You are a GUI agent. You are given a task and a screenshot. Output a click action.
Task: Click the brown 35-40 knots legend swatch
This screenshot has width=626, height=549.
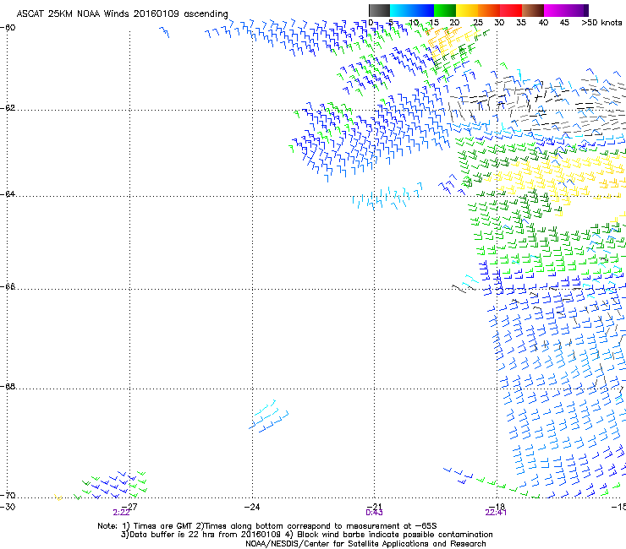tap(533, 10)
